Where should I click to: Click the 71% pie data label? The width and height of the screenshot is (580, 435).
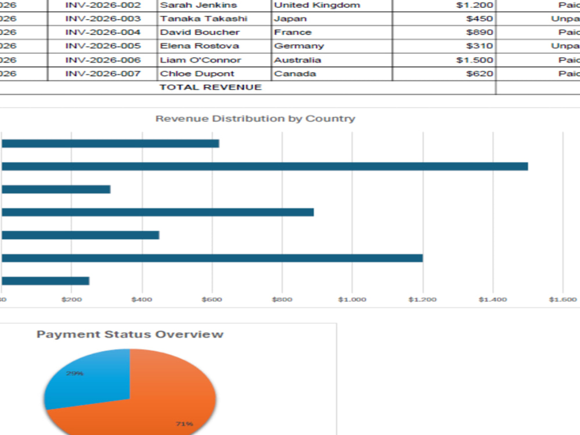(x=184, y=424)
